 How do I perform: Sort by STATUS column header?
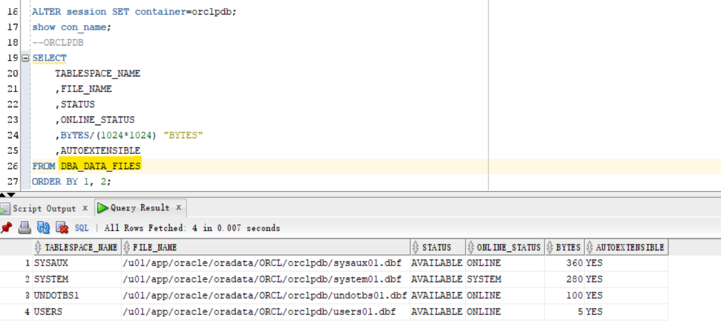(438, 248)
